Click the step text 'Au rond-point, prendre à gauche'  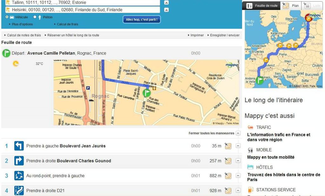pos(55,176)
